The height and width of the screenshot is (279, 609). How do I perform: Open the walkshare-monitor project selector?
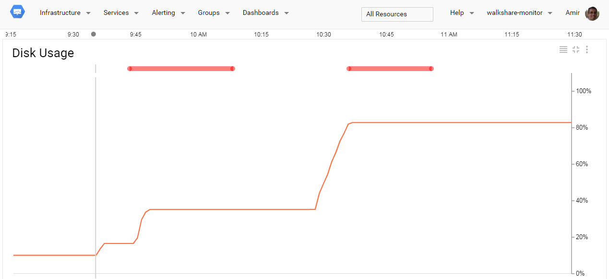point(514,13)
